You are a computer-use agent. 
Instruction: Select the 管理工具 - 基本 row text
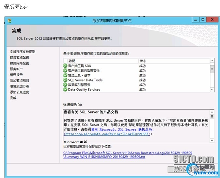point(79,75)
